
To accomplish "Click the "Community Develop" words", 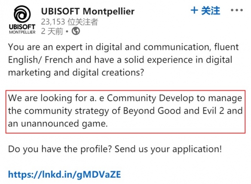I will 150,98.
